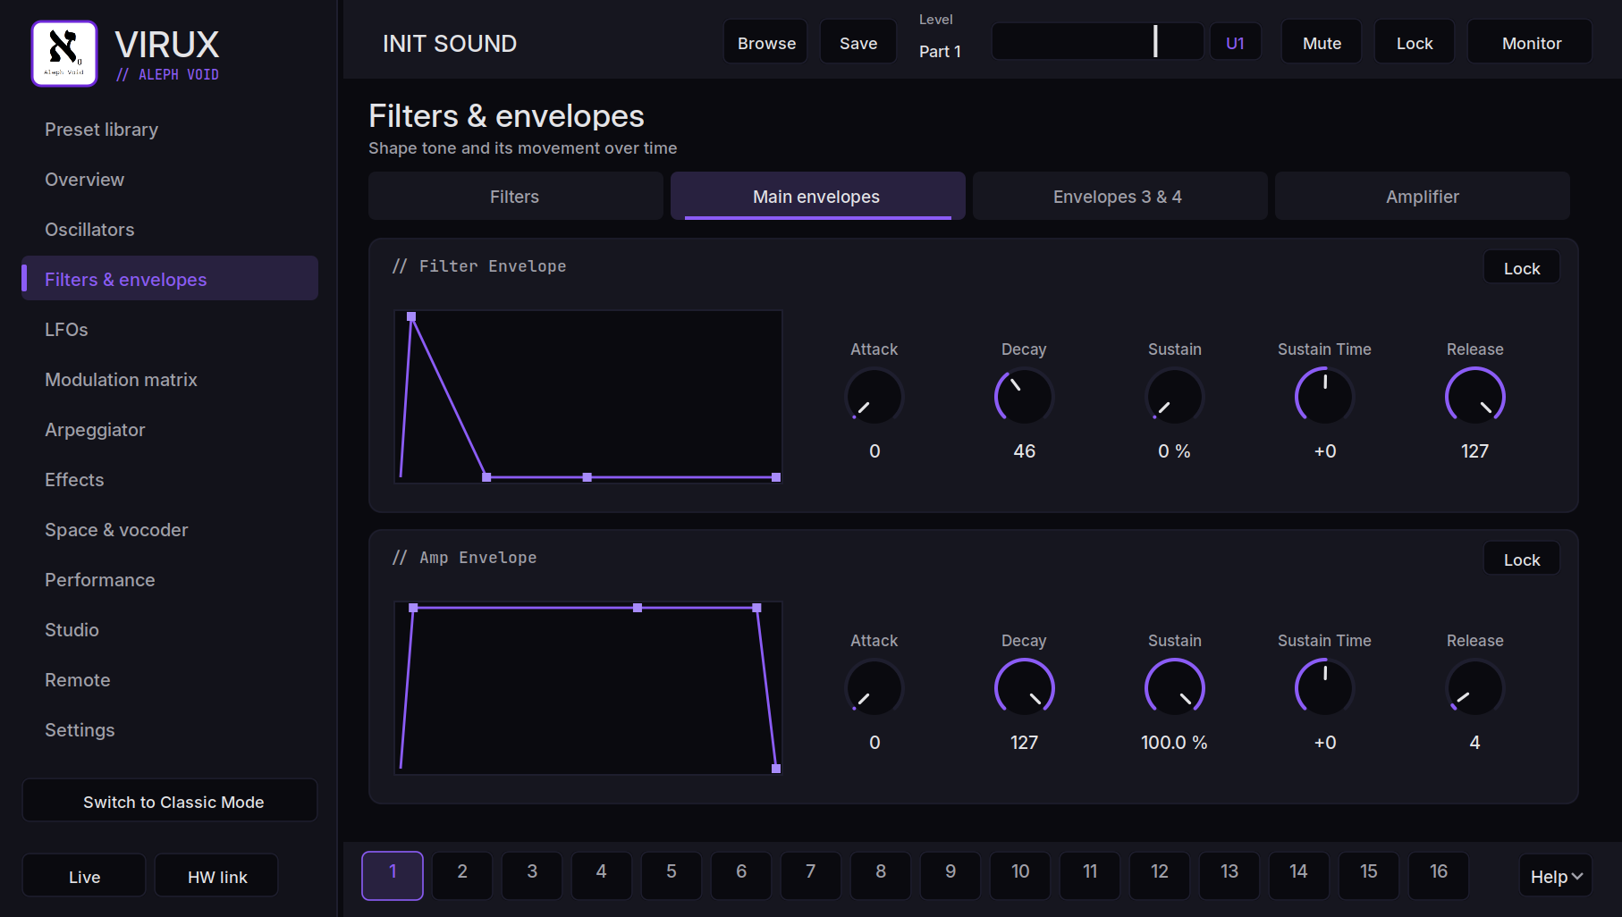Select part 10

(1020, 875)
